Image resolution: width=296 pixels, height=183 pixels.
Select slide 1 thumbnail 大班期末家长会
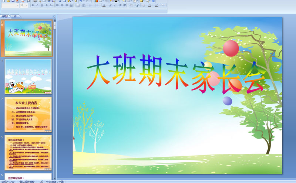pyautogui.click(x=28, y=38)
